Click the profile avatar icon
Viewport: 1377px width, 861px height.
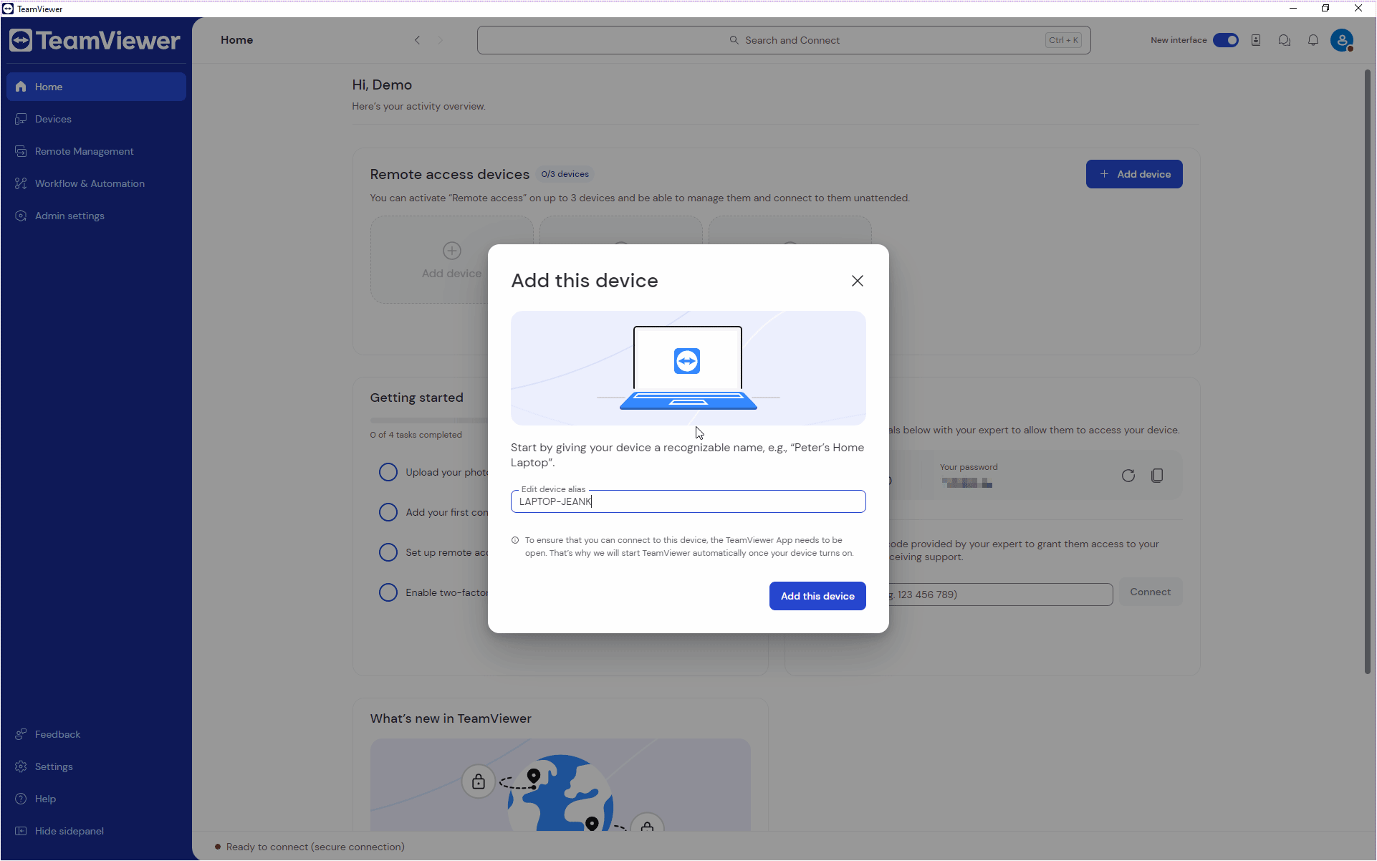coord(1341,40)
